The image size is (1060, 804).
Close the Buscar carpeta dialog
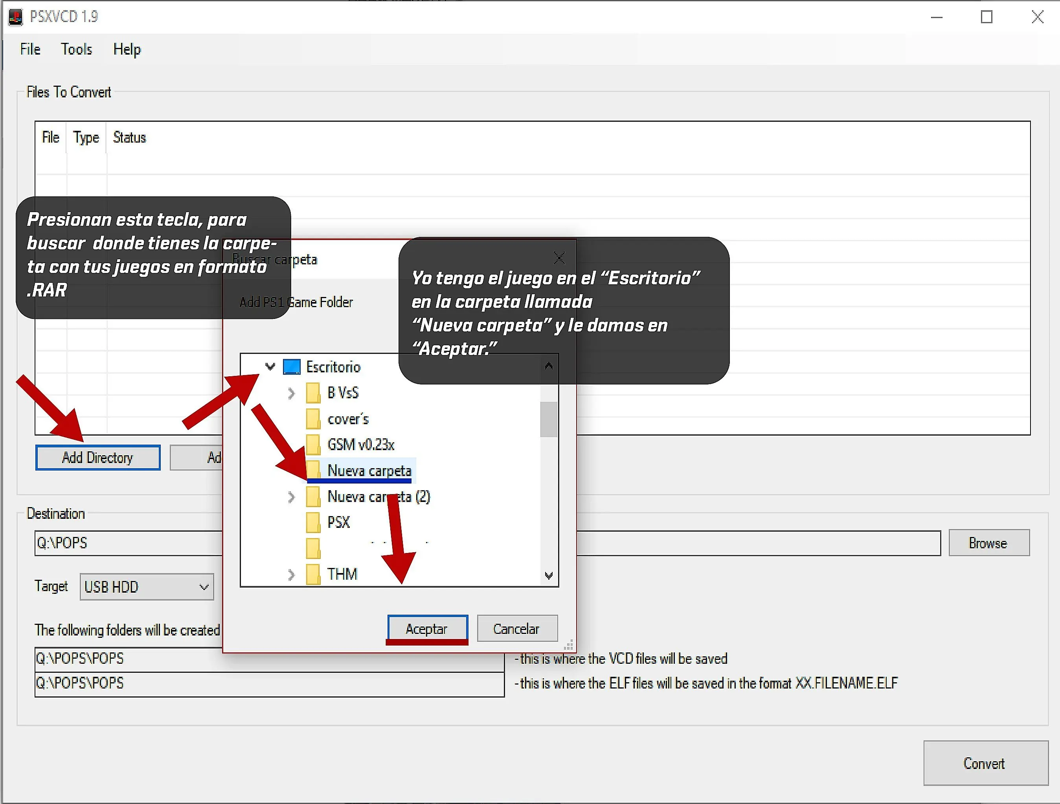(x=559, y=258)
